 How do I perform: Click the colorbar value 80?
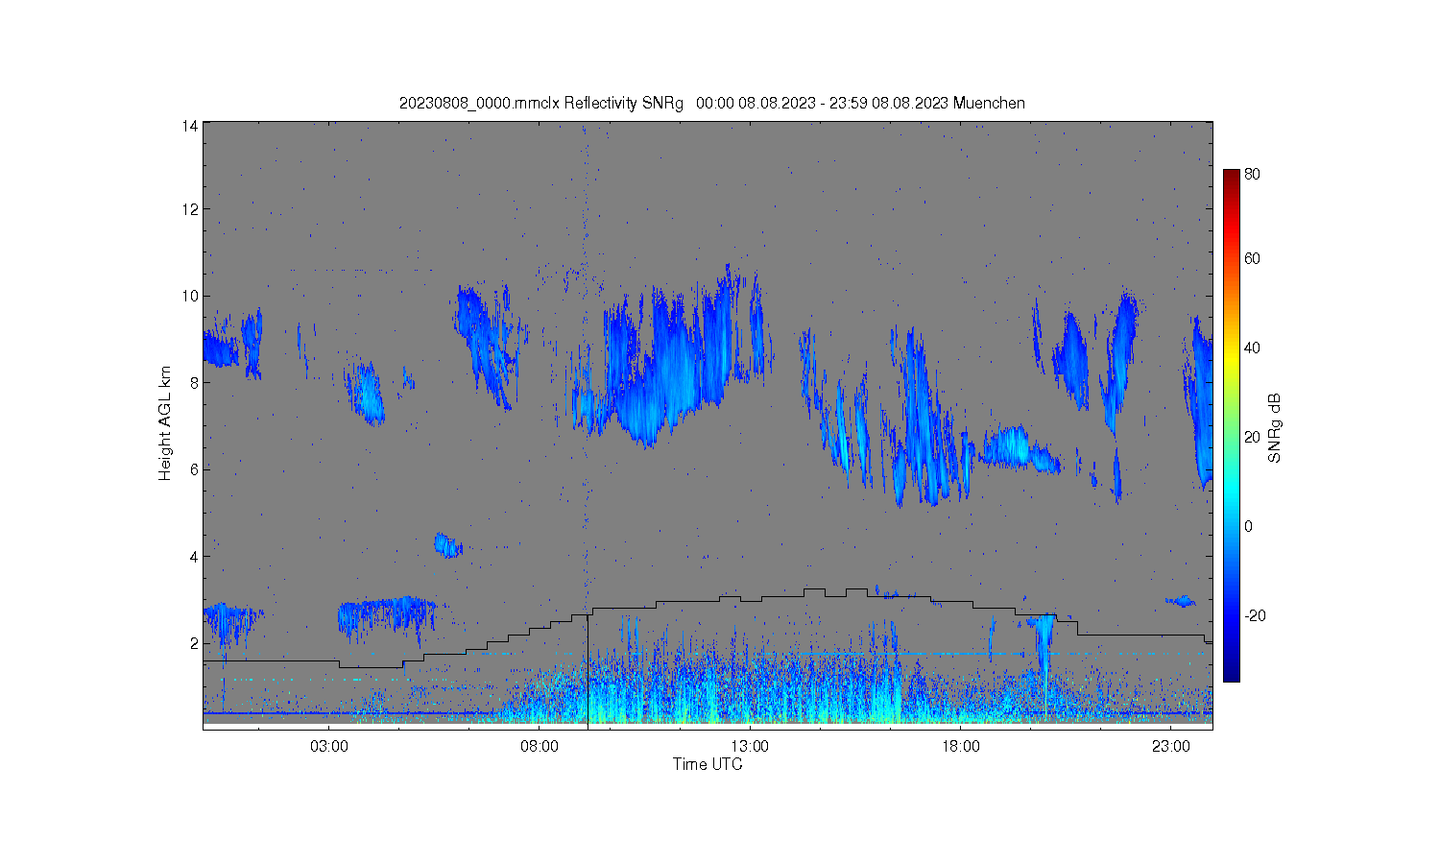coord(1252,175)
